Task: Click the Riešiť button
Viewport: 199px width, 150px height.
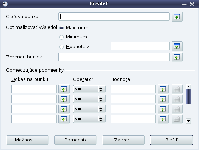Action: 172,140
